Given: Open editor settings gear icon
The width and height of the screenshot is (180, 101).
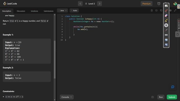Looking at the screenshot, I should click(170, 10).
